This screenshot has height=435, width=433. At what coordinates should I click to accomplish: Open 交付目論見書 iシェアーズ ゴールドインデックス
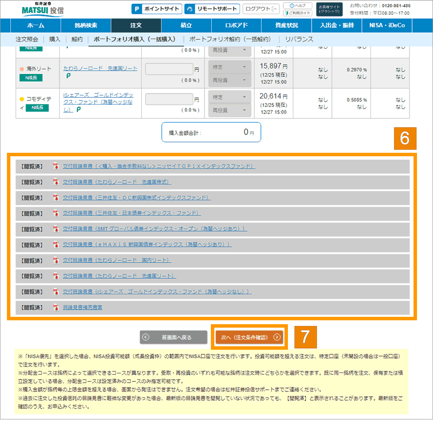tap(157, 292)
